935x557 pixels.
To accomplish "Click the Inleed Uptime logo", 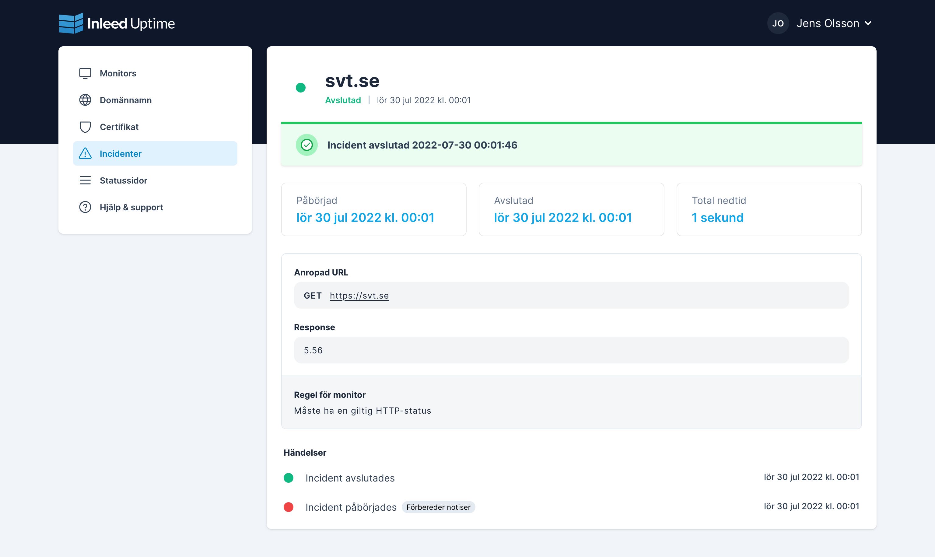I will point(117,23).
